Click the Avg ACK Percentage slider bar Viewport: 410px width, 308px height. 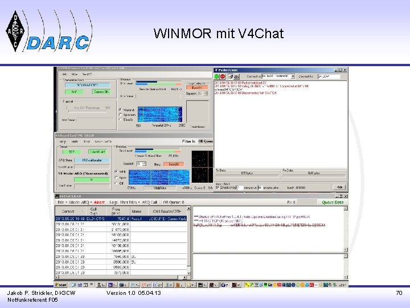(88, 111)
